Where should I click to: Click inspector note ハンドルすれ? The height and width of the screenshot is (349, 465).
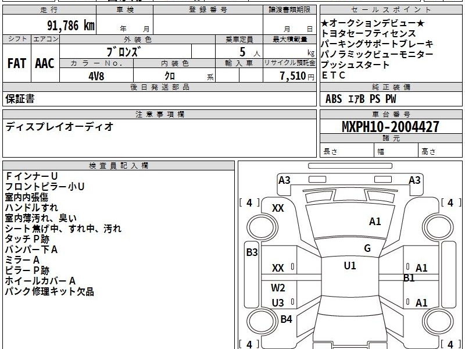pyautogui.click(x=31, y=208)
